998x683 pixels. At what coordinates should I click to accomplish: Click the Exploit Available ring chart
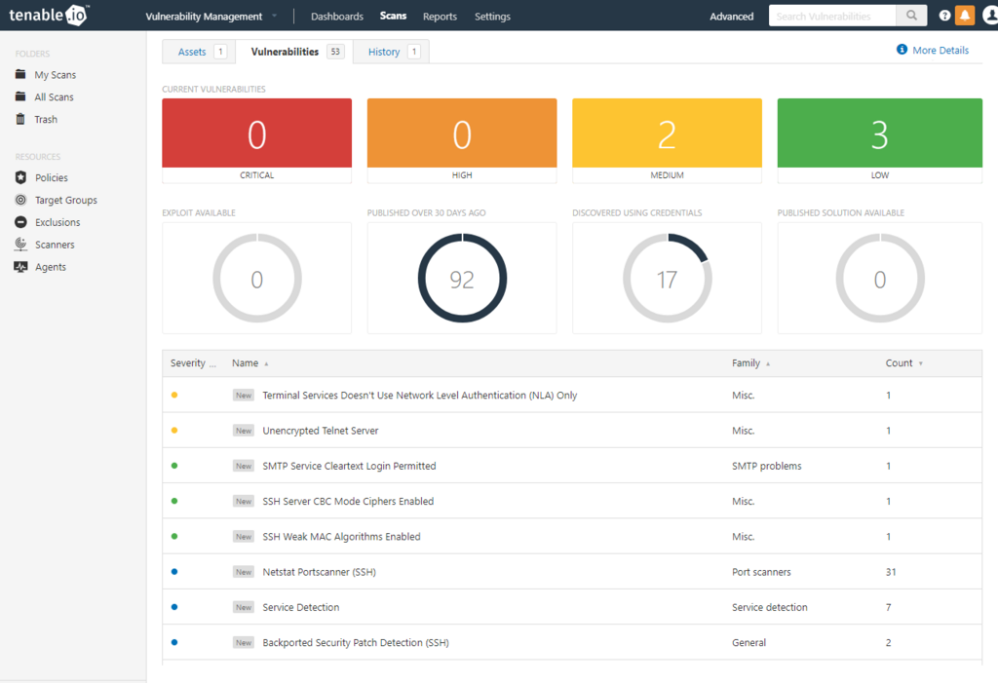pyautogui.click(x=257, y=278)
